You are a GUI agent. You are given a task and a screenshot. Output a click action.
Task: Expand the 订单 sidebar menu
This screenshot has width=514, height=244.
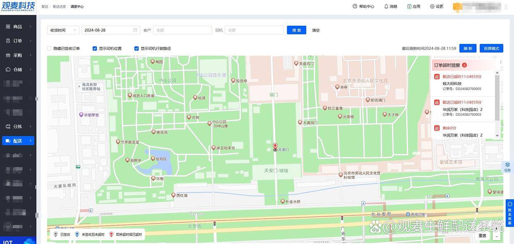pyautogui.click(x=18, y=41)
